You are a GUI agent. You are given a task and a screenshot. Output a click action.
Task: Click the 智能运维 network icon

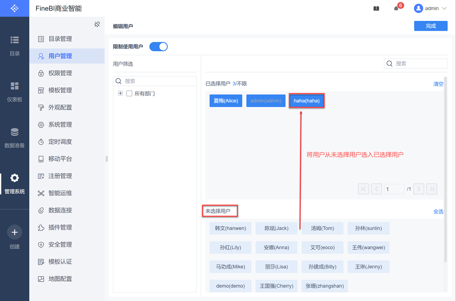pos(41,193)
